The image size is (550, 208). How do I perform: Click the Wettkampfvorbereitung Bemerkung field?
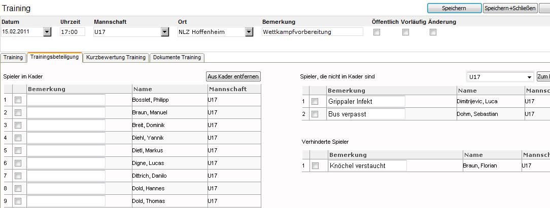tap(312, 32)
